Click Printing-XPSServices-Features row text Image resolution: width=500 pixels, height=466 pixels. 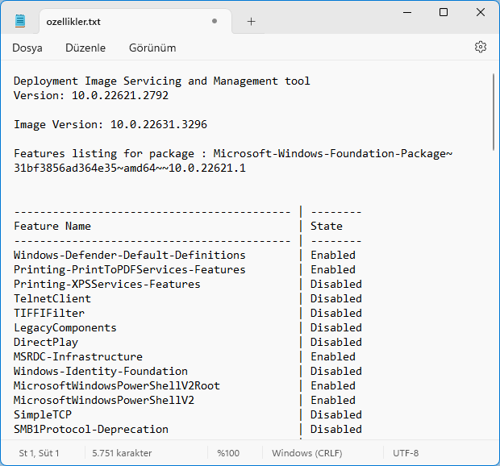click(x=106, y=284)
